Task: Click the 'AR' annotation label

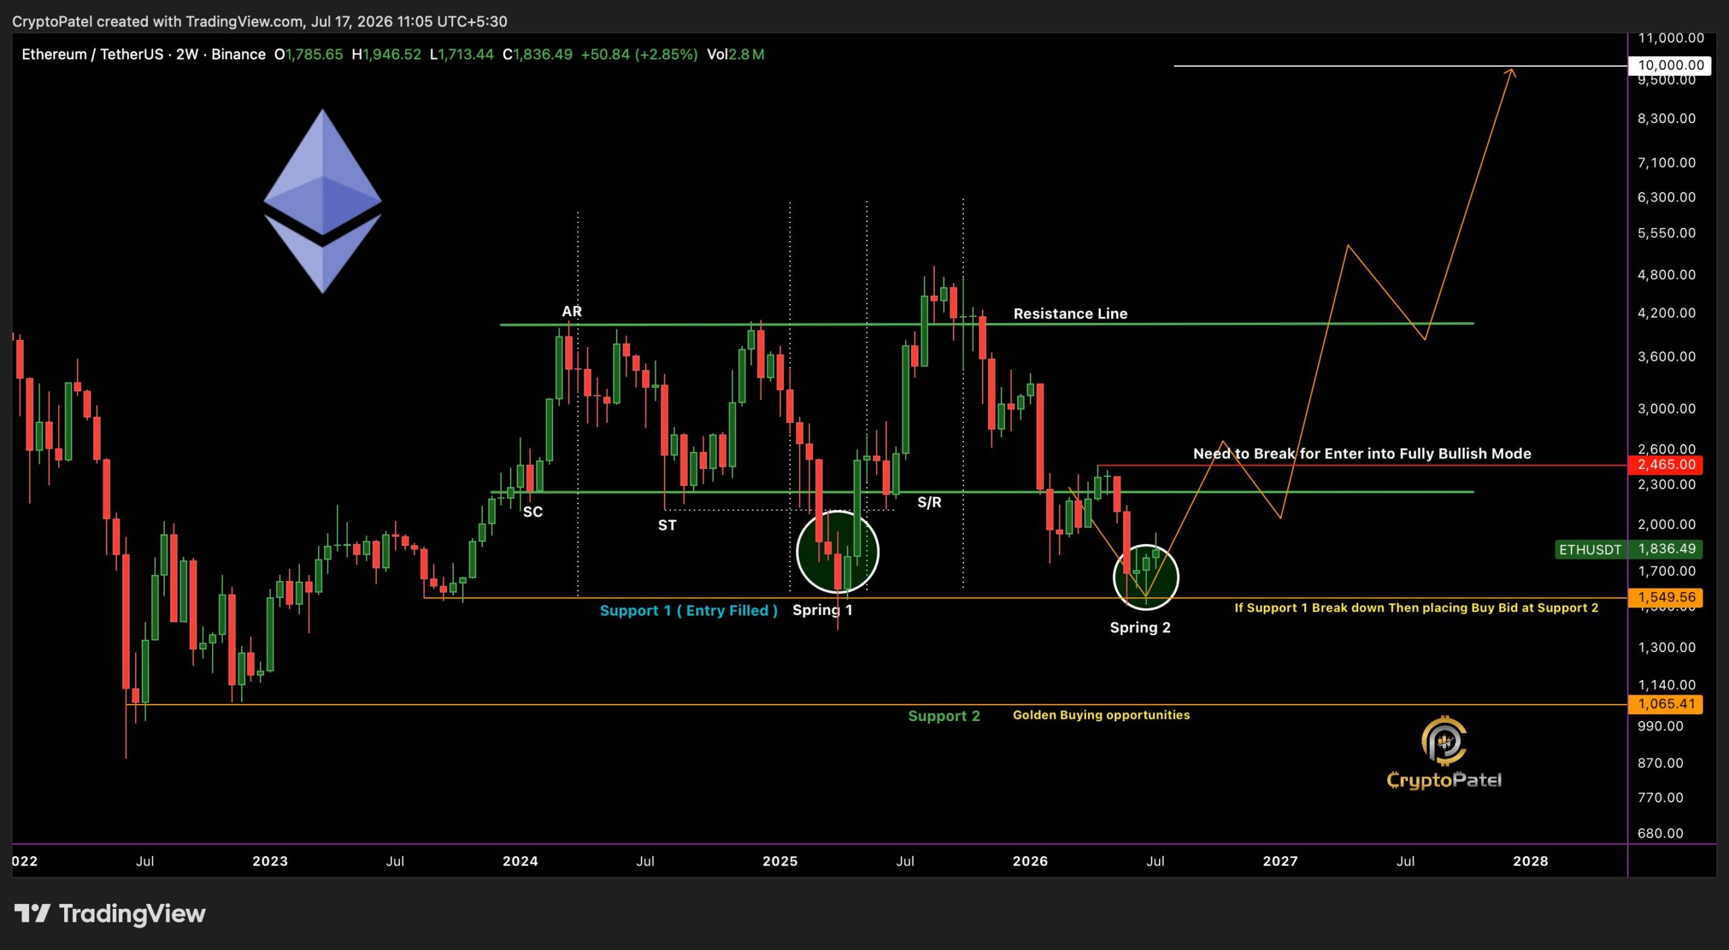Action: click(571, 311)
